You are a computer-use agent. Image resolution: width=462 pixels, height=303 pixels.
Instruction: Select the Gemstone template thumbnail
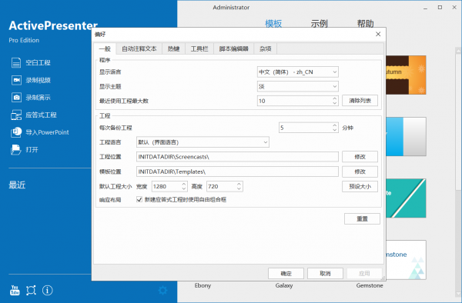pyautogui.click(x=406, y=260)
